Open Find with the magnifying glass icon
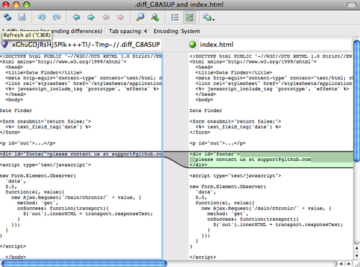 pos(140,17)
